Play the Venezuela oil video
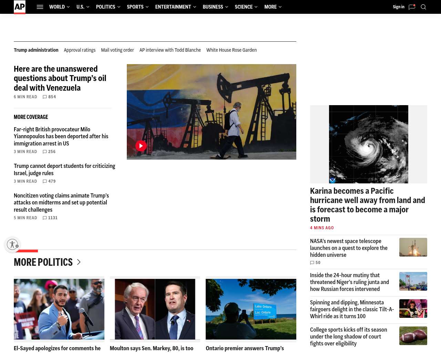The height and width of the screenshot is (353, 441). 141,146
